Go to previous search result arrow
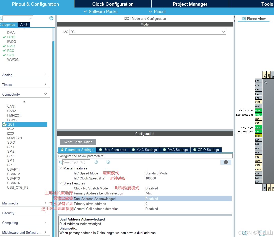 pos(96,162)
